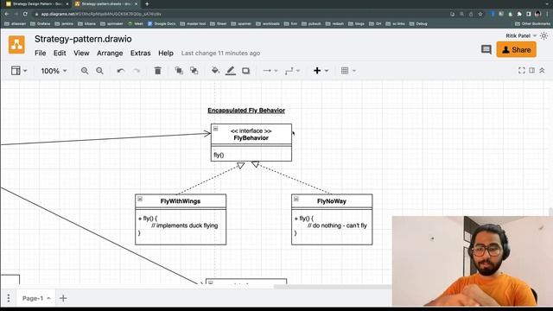553x311 pixels.
Task: Select the FlyNoWay class header
Action: (x=332, y=201)
